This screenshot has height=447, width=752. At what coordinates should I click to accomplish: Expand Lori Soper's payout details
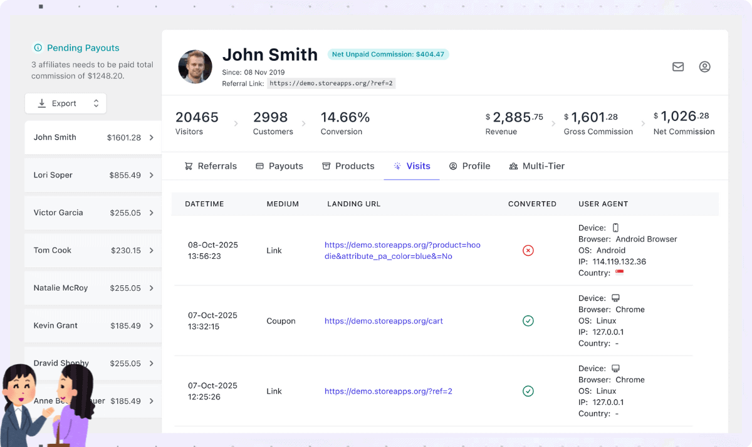[x=151, y=175]
